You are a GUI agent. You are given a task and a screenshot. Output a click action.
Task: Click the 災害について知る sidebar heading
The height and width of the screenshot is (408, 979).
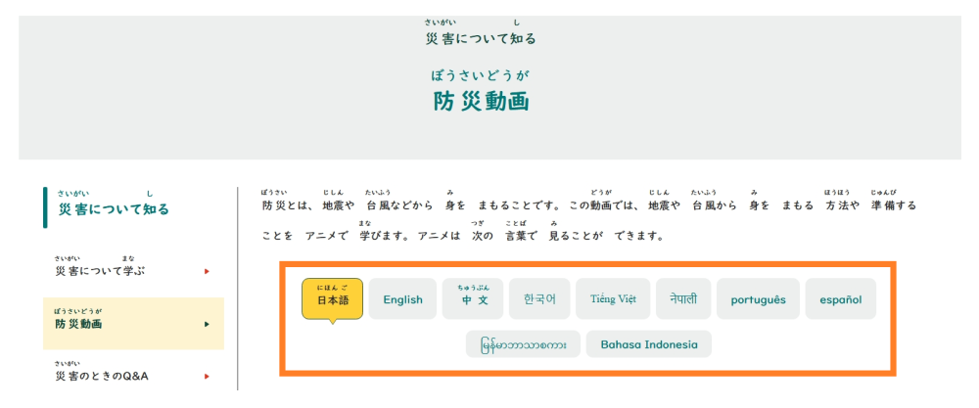(113, 208)
